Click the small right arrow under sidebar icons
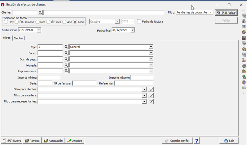Viewport: 247px width, 145px height. point(244,93)
